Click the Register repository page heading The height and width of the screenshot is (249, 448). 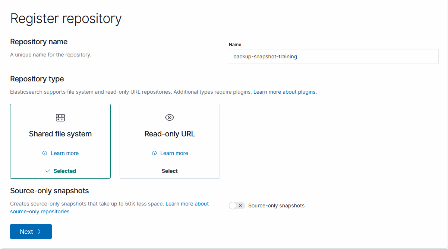coord(66,18)
